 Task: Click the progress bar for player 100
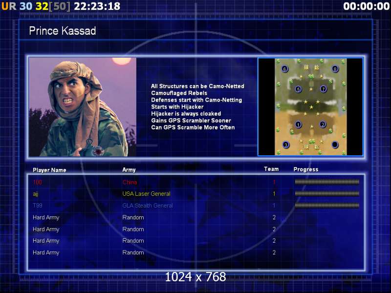click(x=327, y=182)
